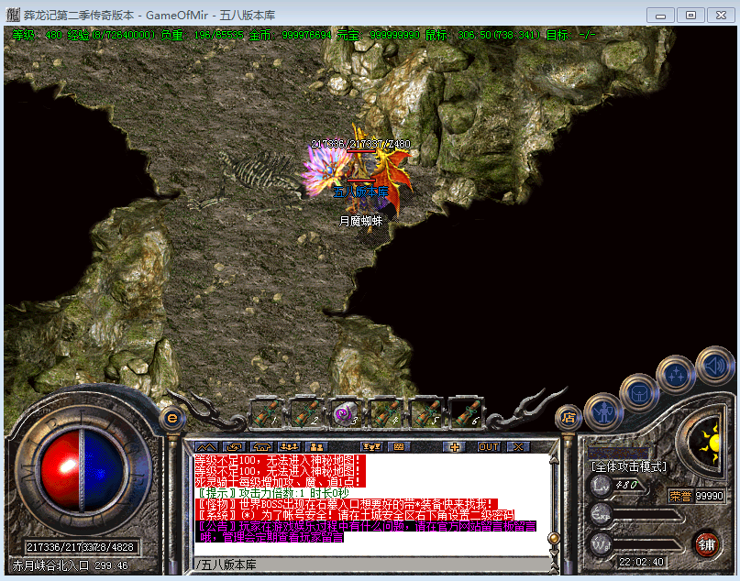740x581 pixels.
Task: Close the GameOfMir window
Action: pyautogui.click(x=721, y=15)
